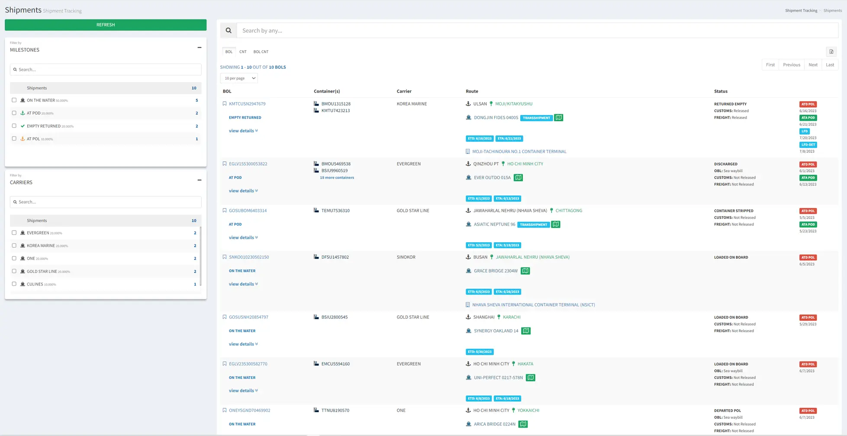
Task: Click terminal building icon beside MOJI-TACHINOURA terminal
Action: (x=467, y=151)
